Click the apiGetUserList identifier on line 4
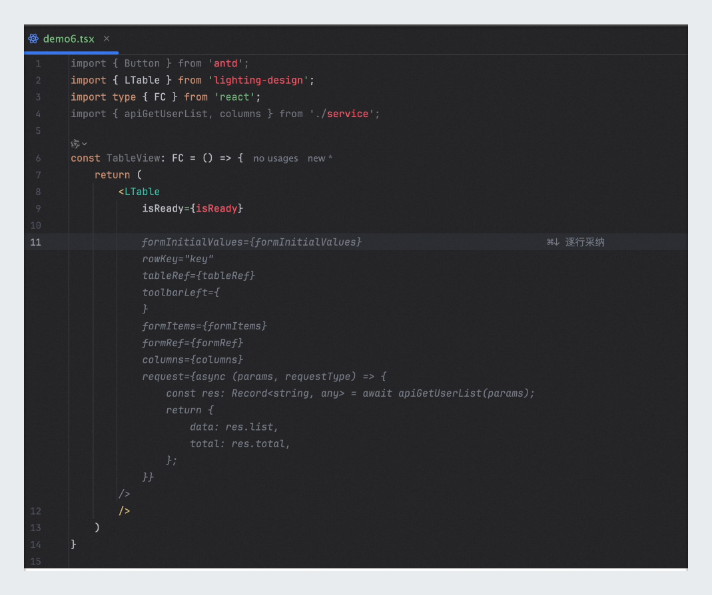The height and width of the screenshot is (595, 712). pyautogui.click(x=166, y=114)
